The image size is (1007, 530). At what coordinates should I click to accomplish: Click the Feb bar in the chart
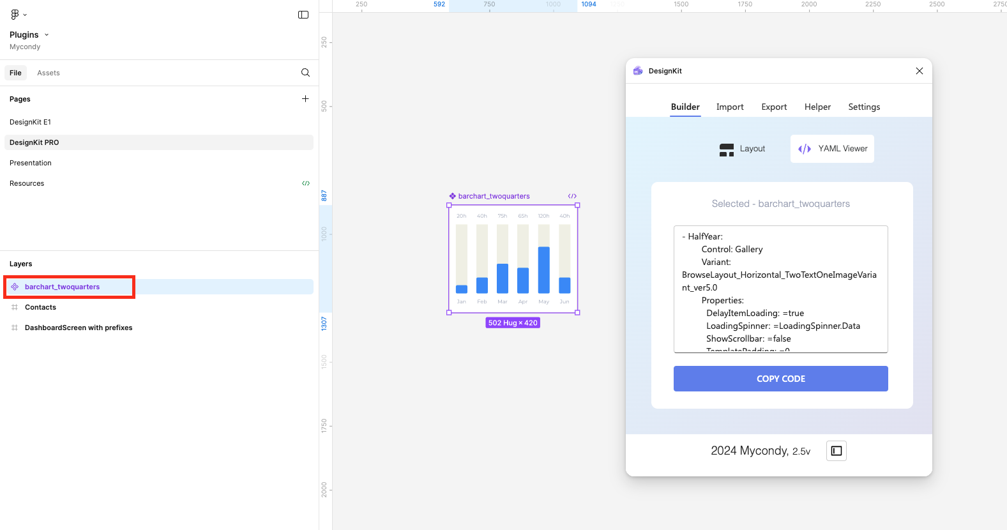(x=482, y=285)
